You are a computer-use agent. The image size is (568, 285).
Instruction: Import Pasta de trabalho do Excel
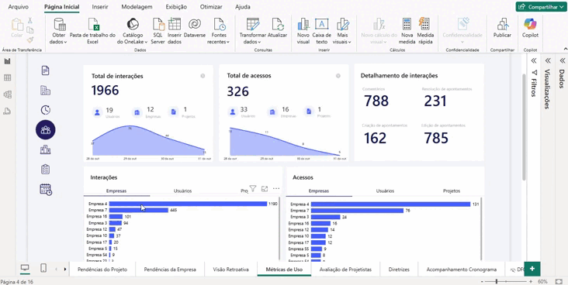93,31
